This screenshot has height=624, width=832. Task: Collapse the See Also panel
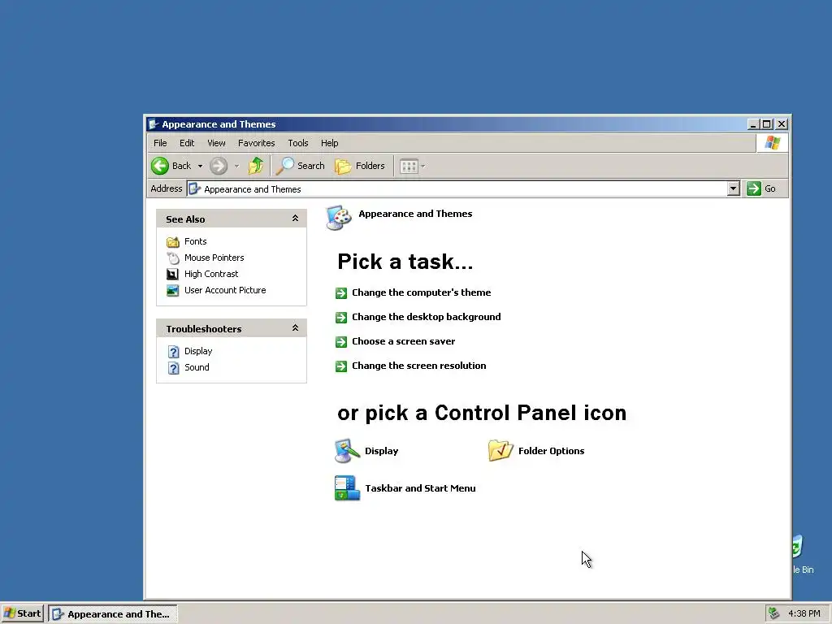(295, 218)
